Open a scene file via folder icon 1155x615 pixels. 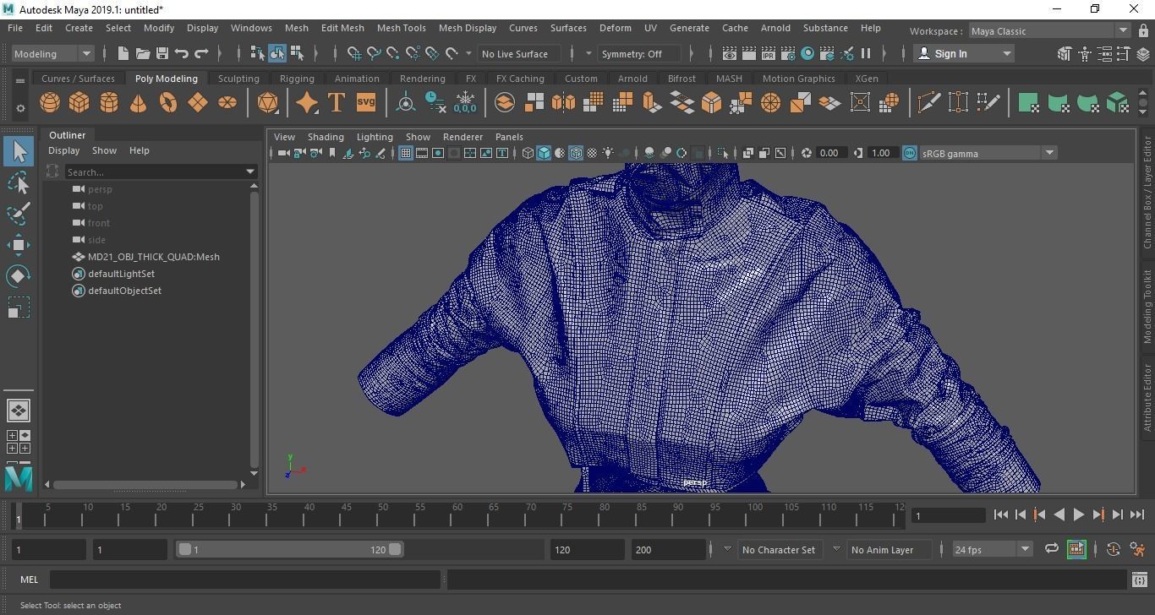143,54
